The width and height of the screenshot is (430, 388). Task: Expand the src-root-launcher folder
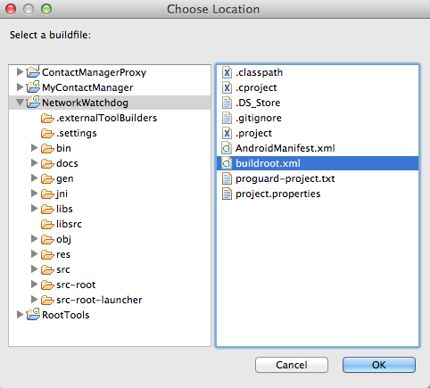tap(34, 300)
